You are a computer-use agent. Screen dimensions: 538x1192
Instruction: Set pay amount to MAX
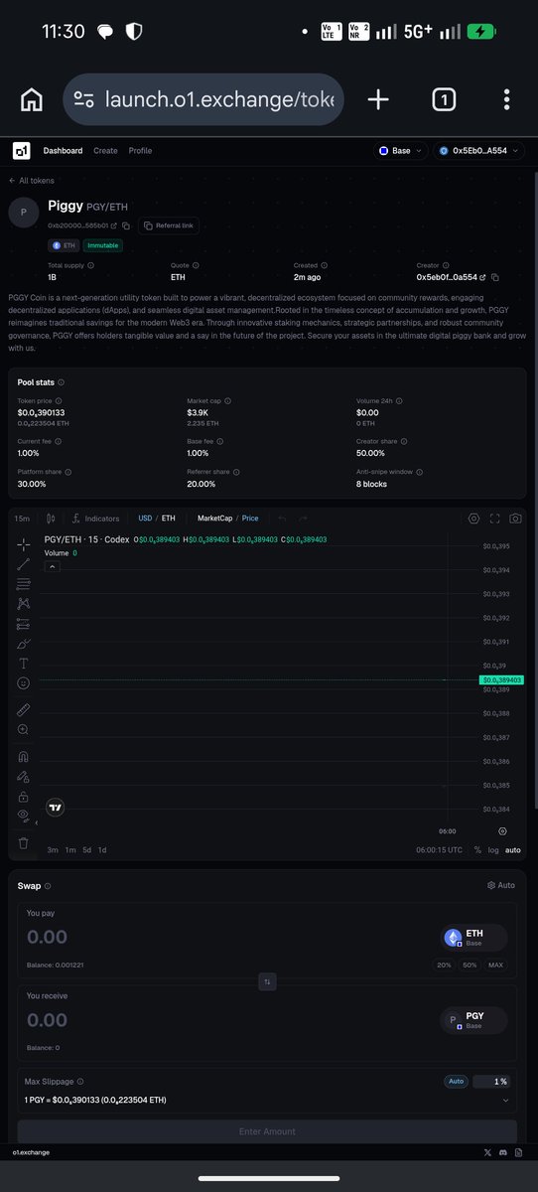point(495,966)
